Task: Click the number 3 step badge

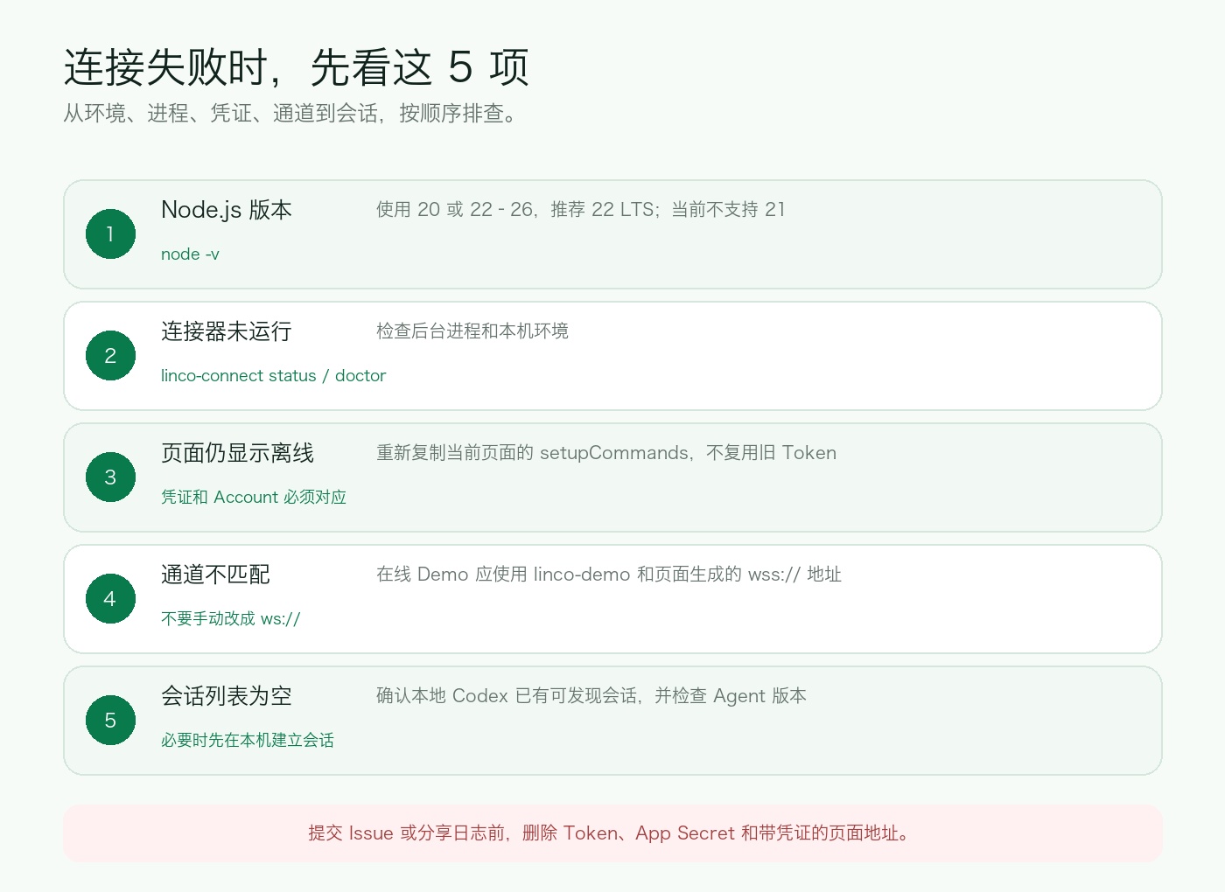Action: coord(110,477)
